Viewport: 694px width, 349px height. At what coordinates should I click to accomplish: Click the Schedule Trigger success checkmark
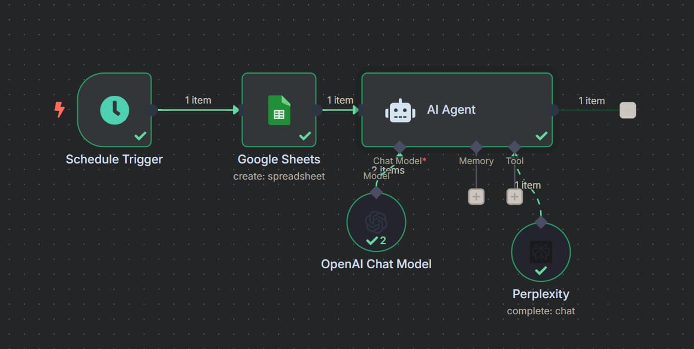140,136
